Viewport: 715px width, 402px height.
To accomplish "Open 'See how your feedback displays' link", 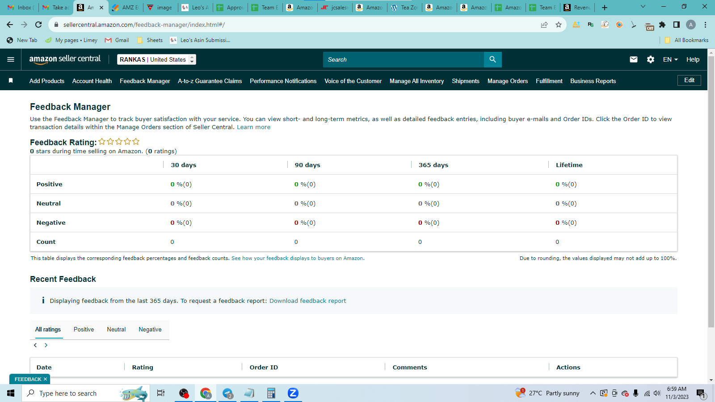I will click(298, 258).
